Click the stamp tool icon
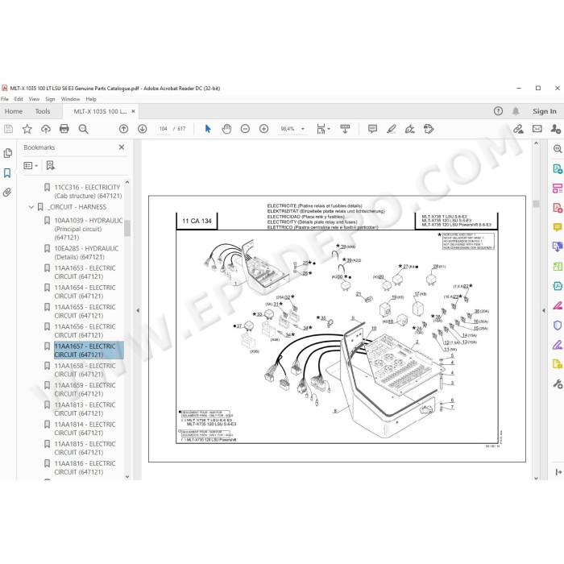Viewport: 564px width, 564px height. click(x=429, y=129)
